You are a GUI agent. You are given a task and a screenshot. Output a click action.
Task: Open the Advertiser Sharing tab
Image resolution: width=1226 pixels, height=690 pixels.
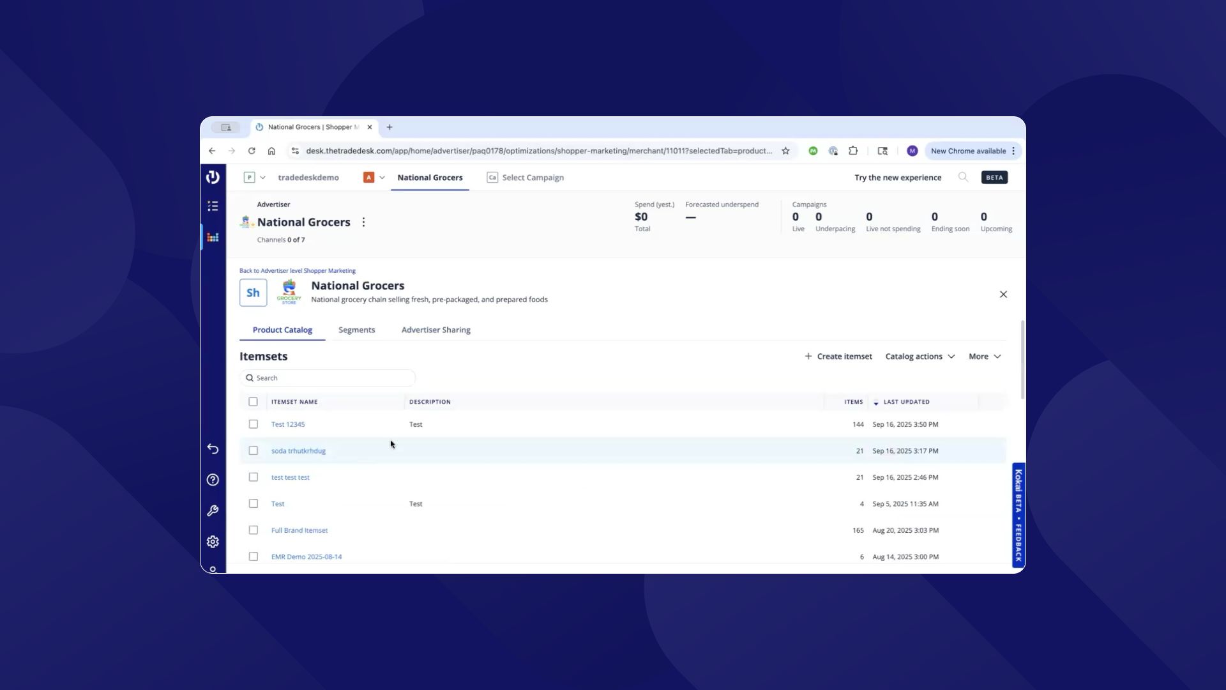pos(435,330)
